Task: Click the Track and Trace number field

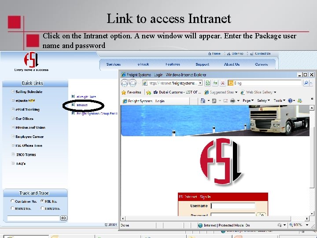Action: 33,218
